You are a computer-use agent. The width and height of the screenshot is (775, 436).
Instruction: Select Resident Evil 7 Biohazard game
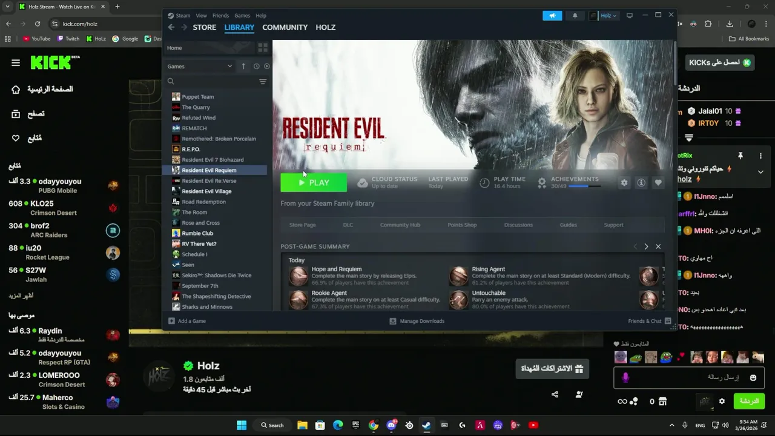click(213, 160)
